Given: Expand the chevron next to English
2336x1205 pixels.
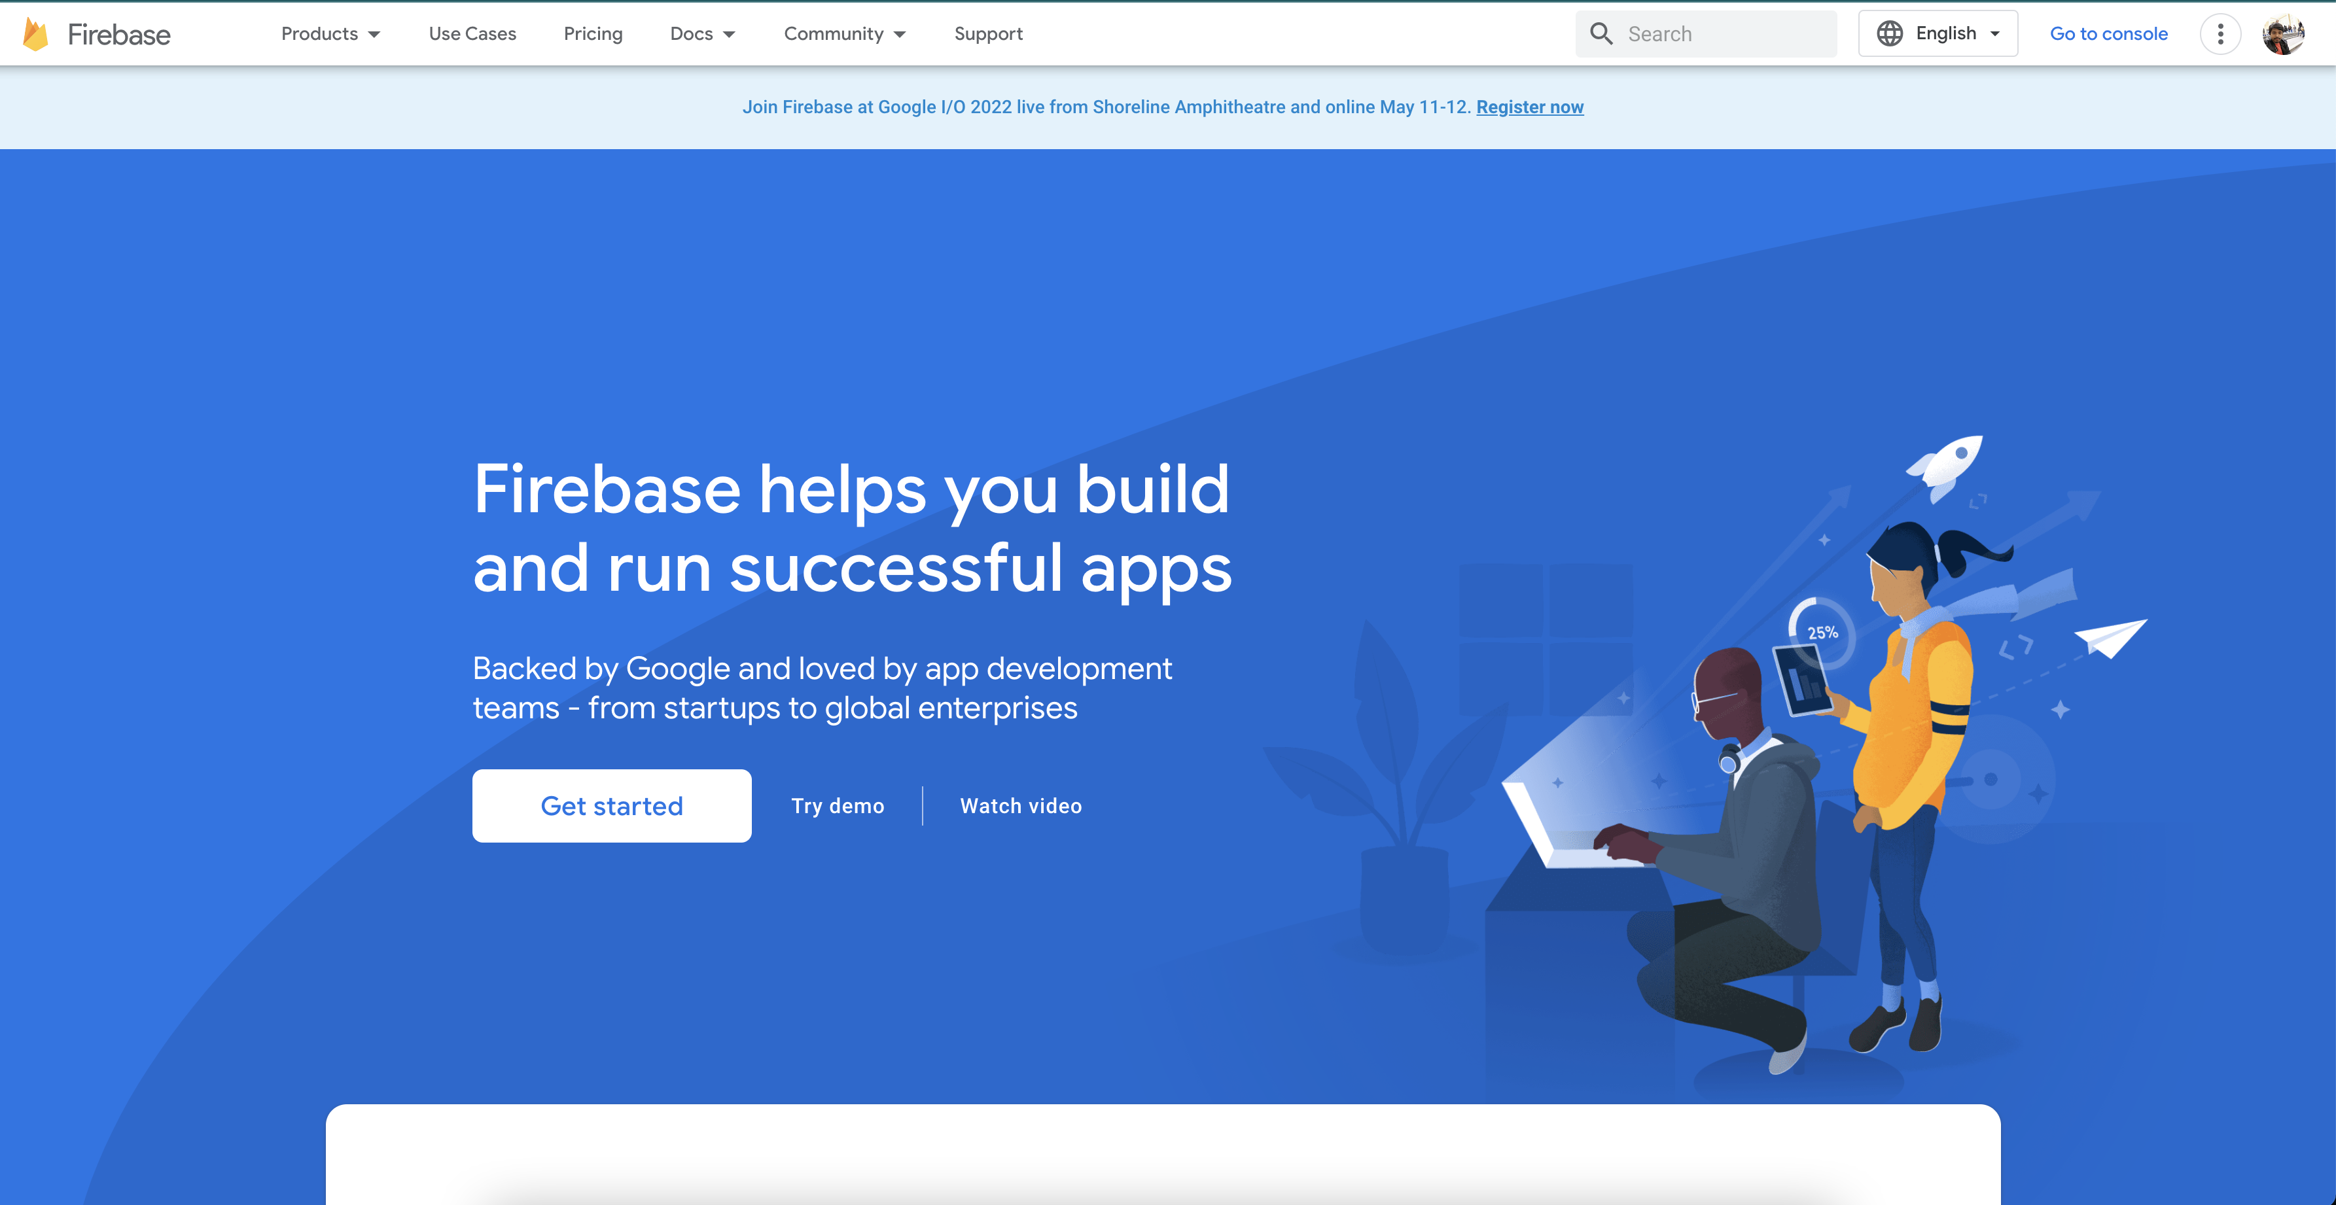Looking at the screenshot, I should point(1994,33).
